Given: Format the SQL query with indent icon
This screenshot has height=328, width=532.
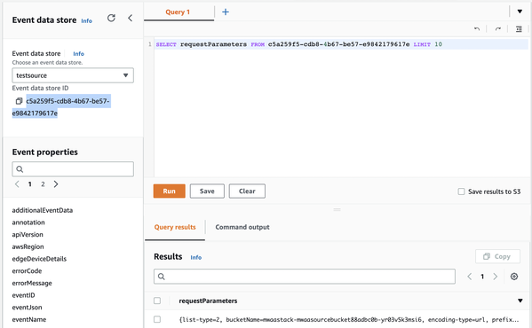Looking at the screenshot, I should 519,29.
